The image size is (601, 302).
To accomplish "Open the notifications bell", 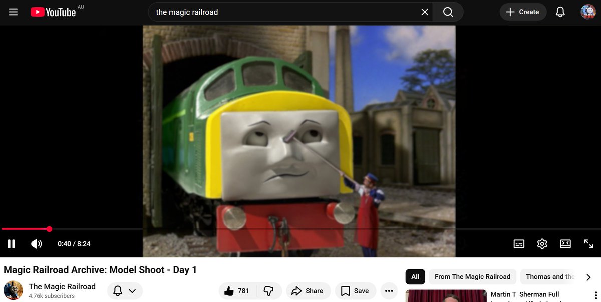I will 560,12.
